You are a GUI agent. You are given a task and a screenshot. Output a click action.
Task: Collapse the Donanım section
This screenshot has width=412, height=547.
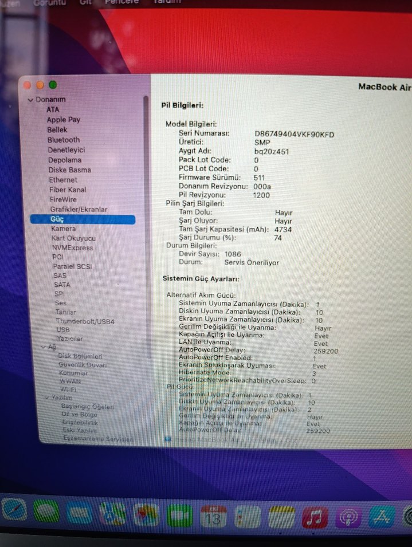click(x=31, y=100)
